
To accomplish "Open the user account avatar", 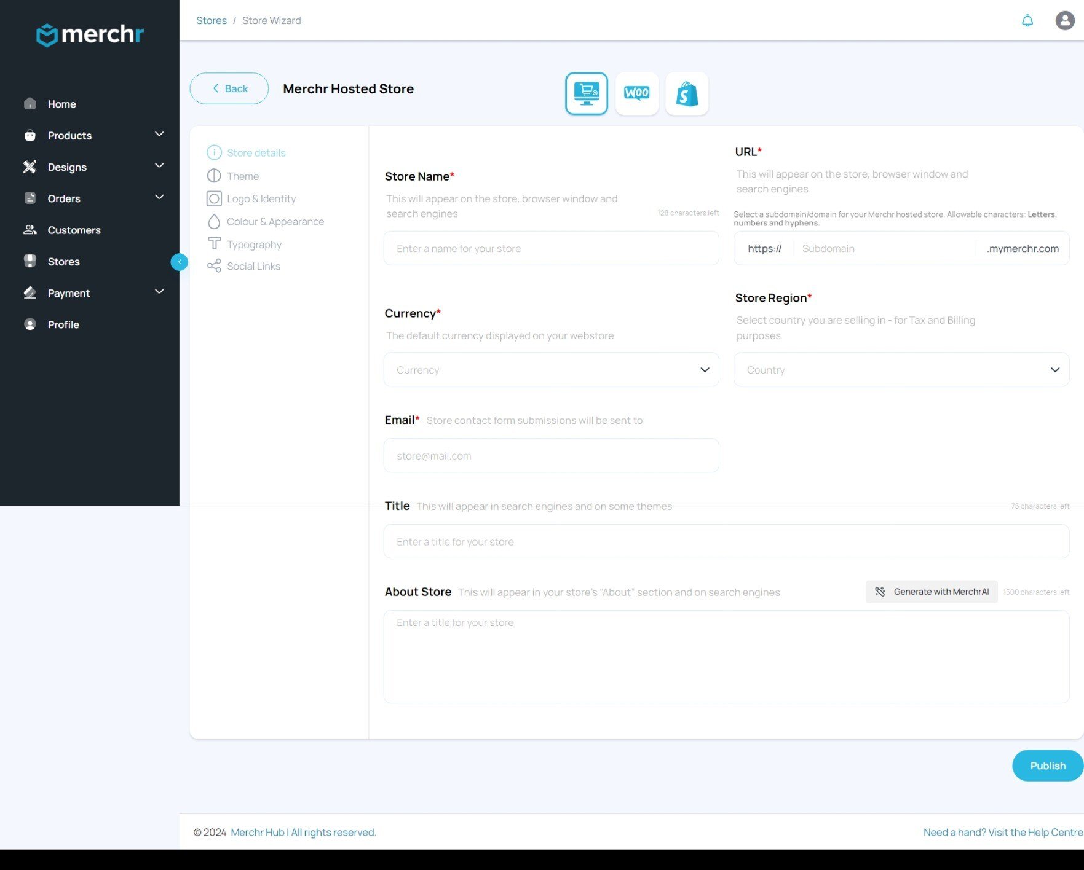I will [x=1064, y=21].
